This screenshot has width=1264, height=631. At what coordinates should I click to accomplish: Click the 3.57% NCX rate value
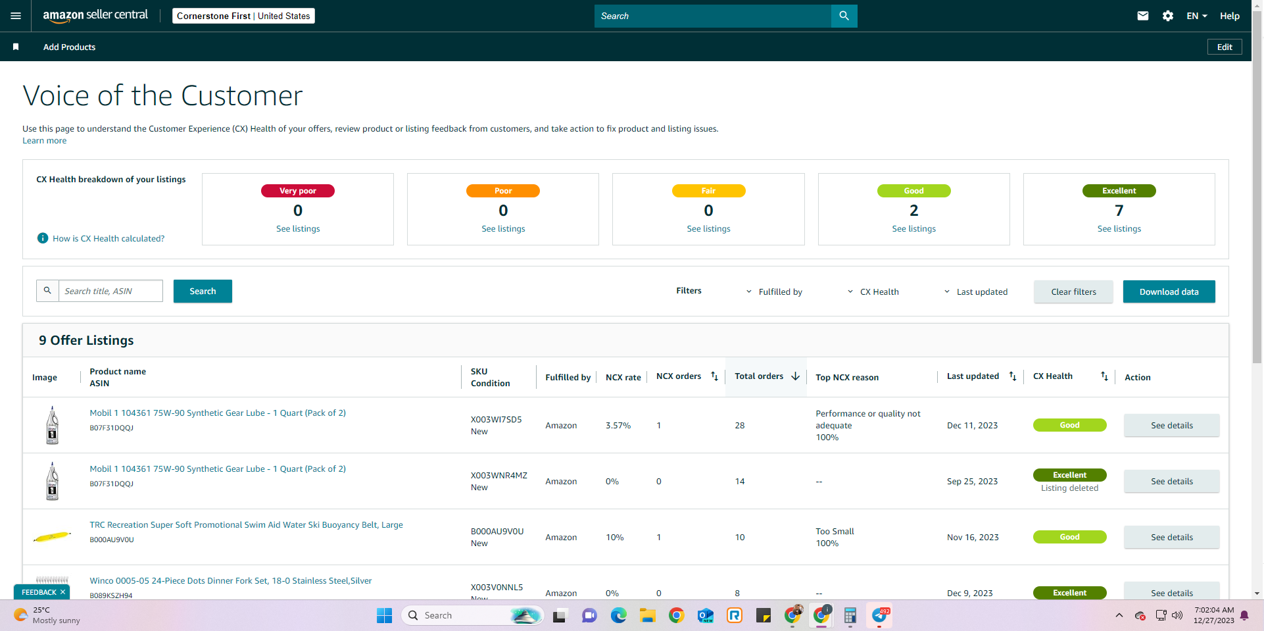click(x=618, y=426)
